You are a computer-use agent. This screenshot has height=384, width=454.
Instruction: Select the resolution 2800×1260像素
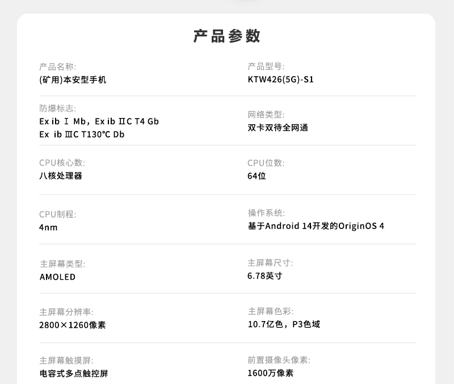(x=72, y=326)
